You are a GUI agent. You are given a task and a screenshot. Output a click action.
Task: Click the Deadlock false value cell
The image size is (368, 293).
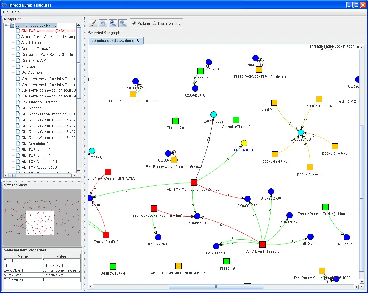[x=61, y=261]
